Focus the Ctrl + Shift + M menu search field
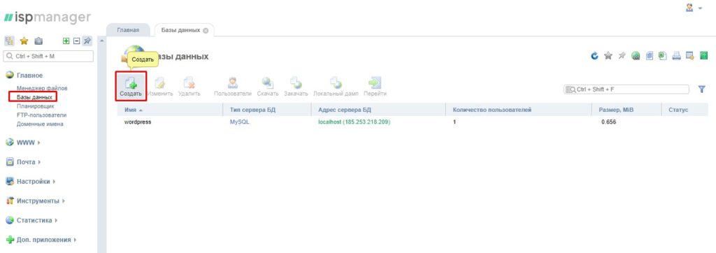 coord(48,56)
